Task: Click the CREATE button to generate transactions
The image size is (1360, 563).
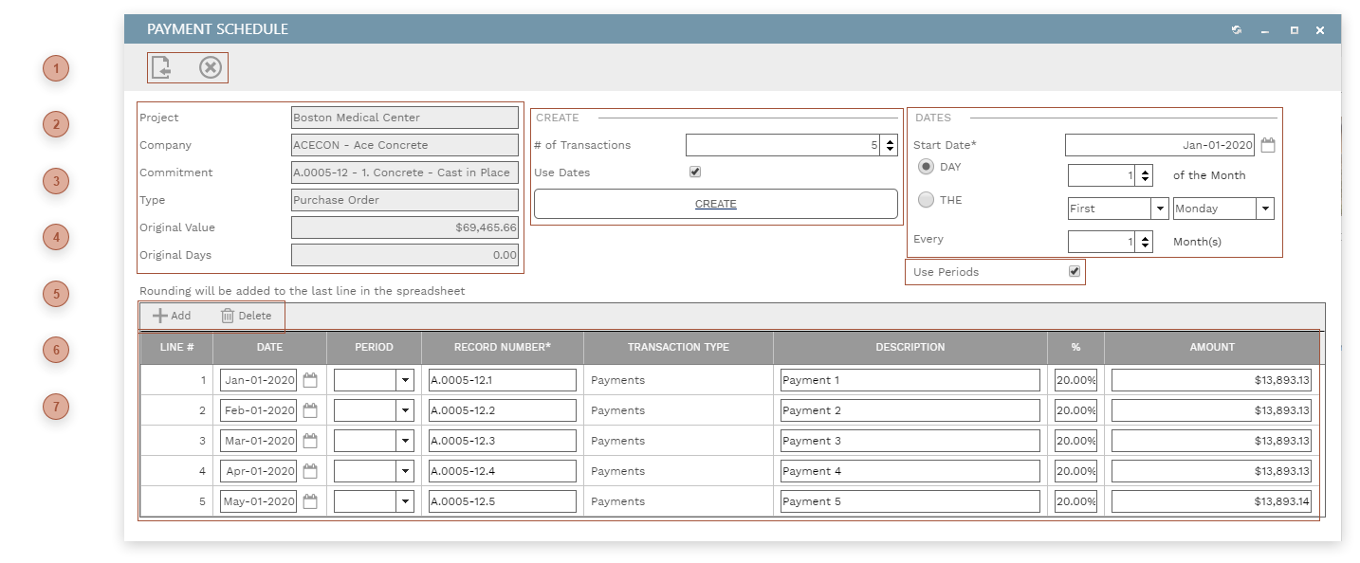Action: pyautogui.click(x=715, y=203)
